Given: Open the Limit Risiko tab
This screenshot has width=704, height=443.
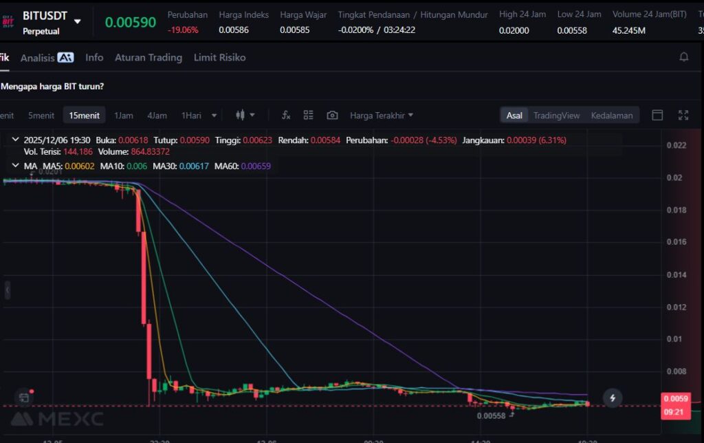Looking at the screenshot, I should [219, 58].
